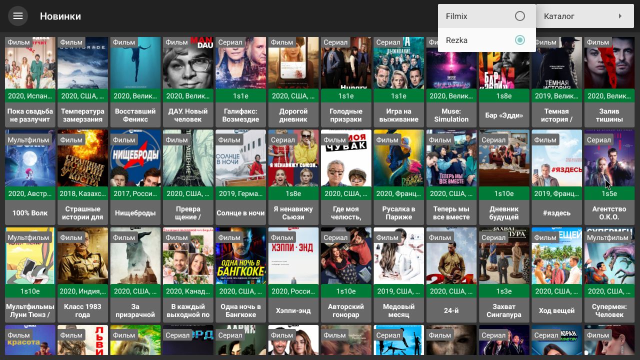Open poster of Голодные призраки
This screenshot has width=640, height=360.
[x=346, y=63]
